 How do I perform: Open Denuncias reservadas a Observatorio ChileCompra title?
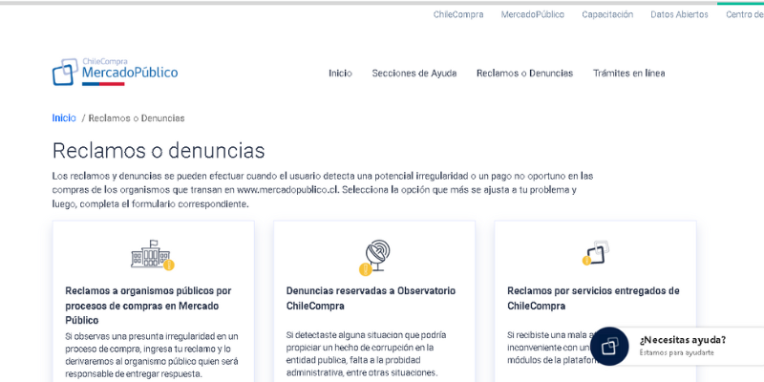tap(371, 298)
